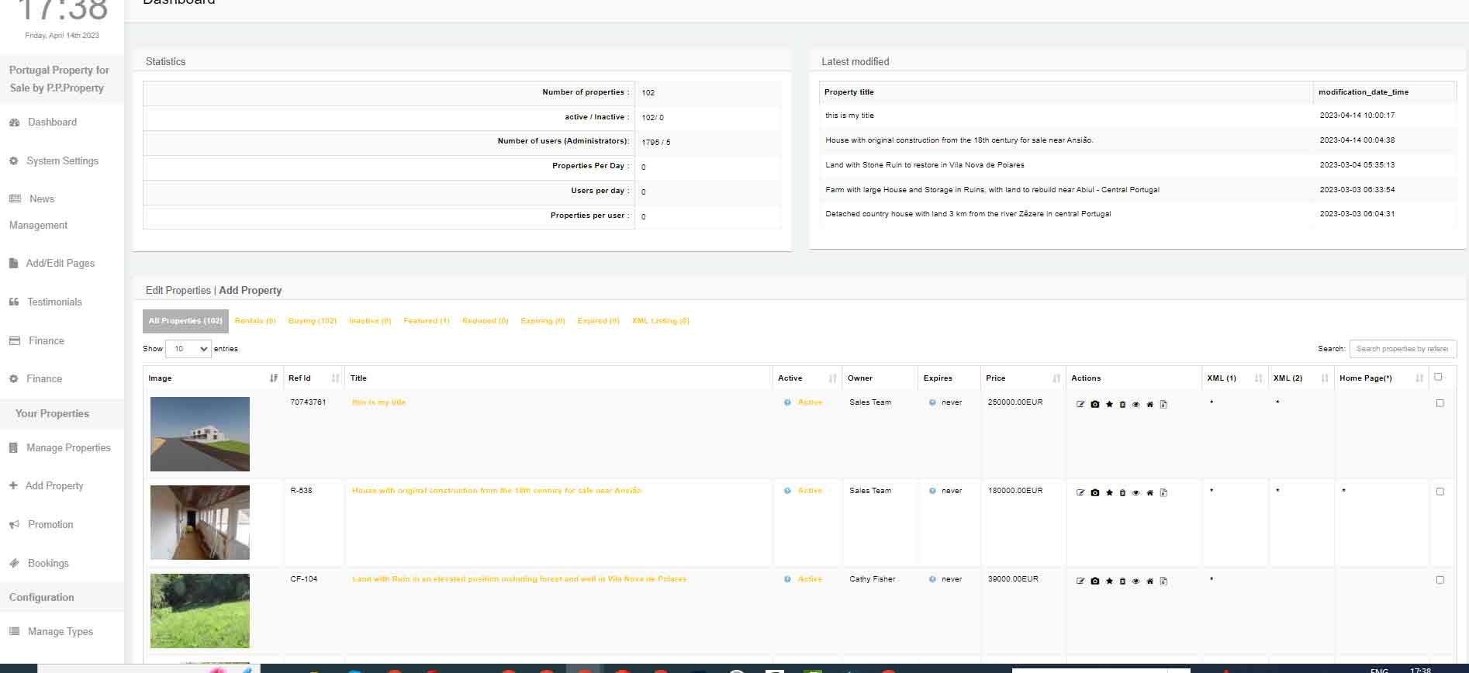Switch to XML Listing (0) tab
1469x673 pixels.
661,321
